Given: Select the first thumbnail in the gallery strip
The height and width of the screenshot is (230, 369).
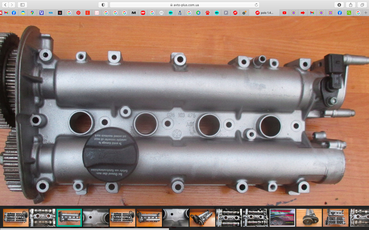Looking at the screenshot, I should [x=16, y=218].
